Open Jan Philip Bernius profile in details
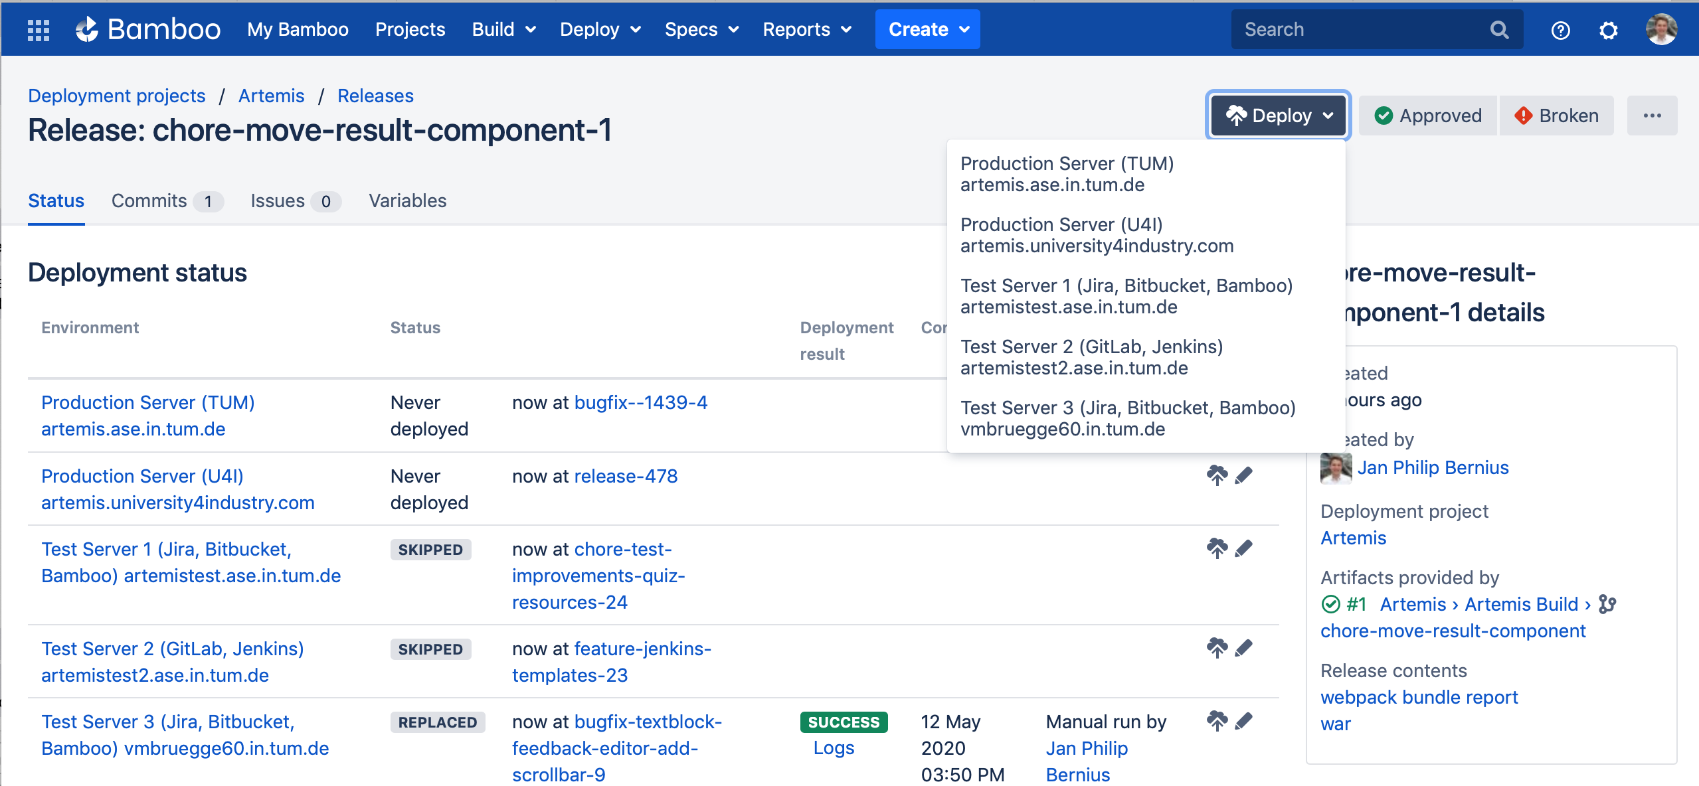The height and width of the screenshot is (786, 1699). tap(1433, 467)
